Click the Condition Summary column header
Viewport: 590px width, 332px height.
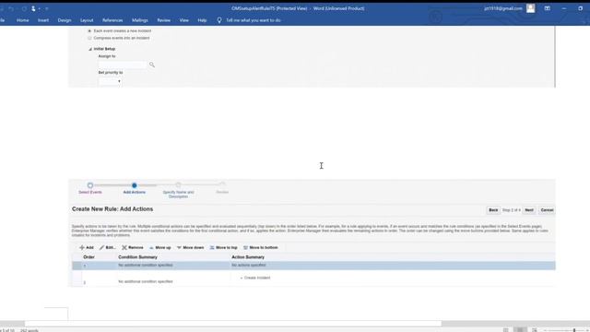[x=137, y=257]
